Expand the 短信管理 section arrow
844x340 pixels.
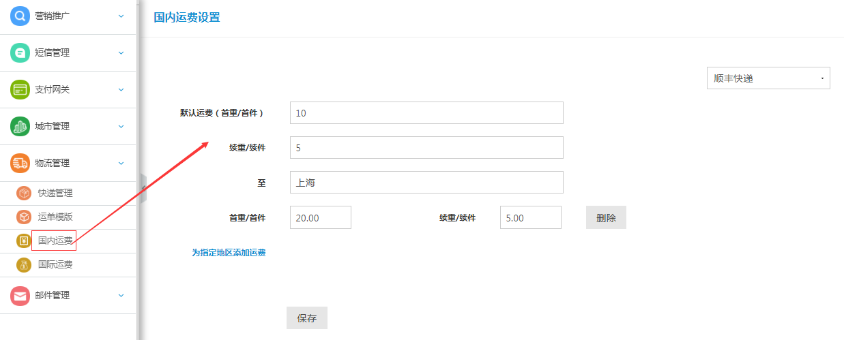point(121,52)
